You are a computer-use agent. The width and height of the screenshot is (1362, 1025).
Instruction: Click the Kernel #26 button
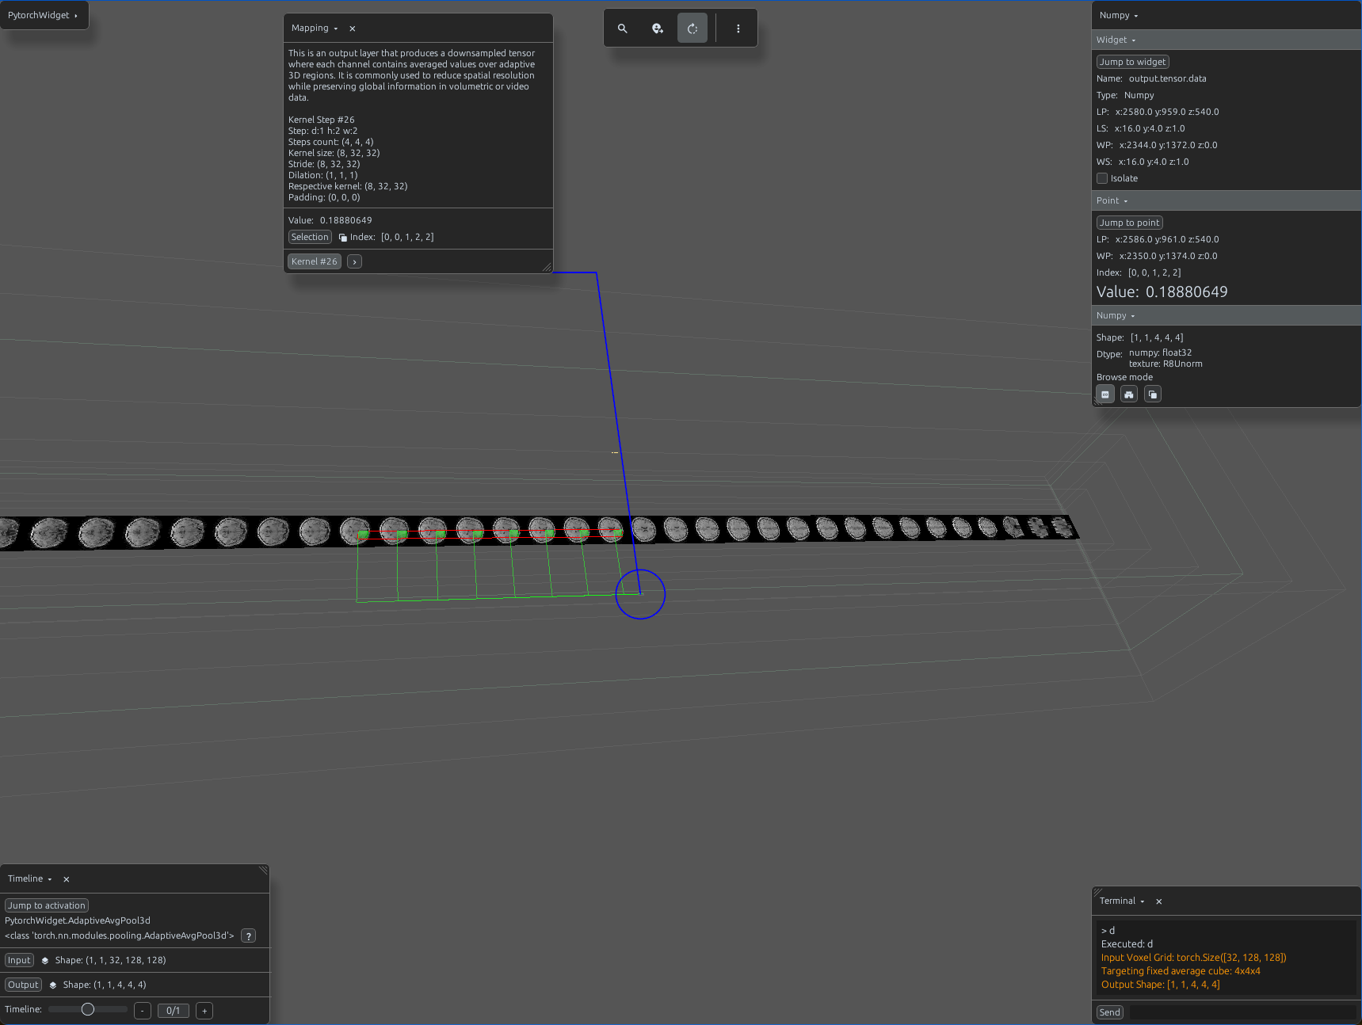coord(315,262)
